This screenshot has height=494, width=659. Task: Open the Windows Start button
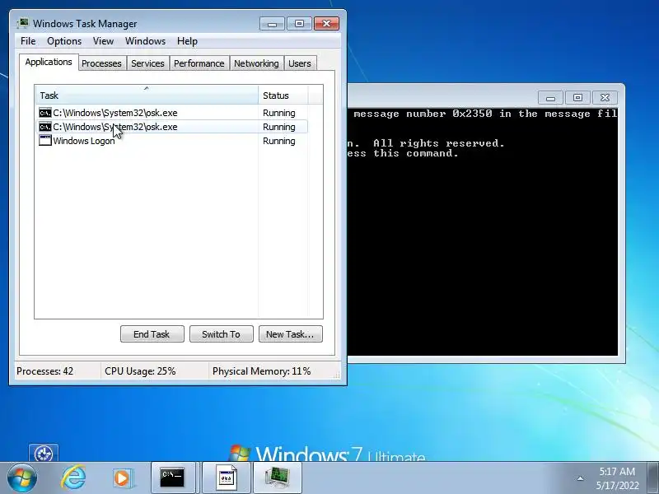tap(22, 478)
